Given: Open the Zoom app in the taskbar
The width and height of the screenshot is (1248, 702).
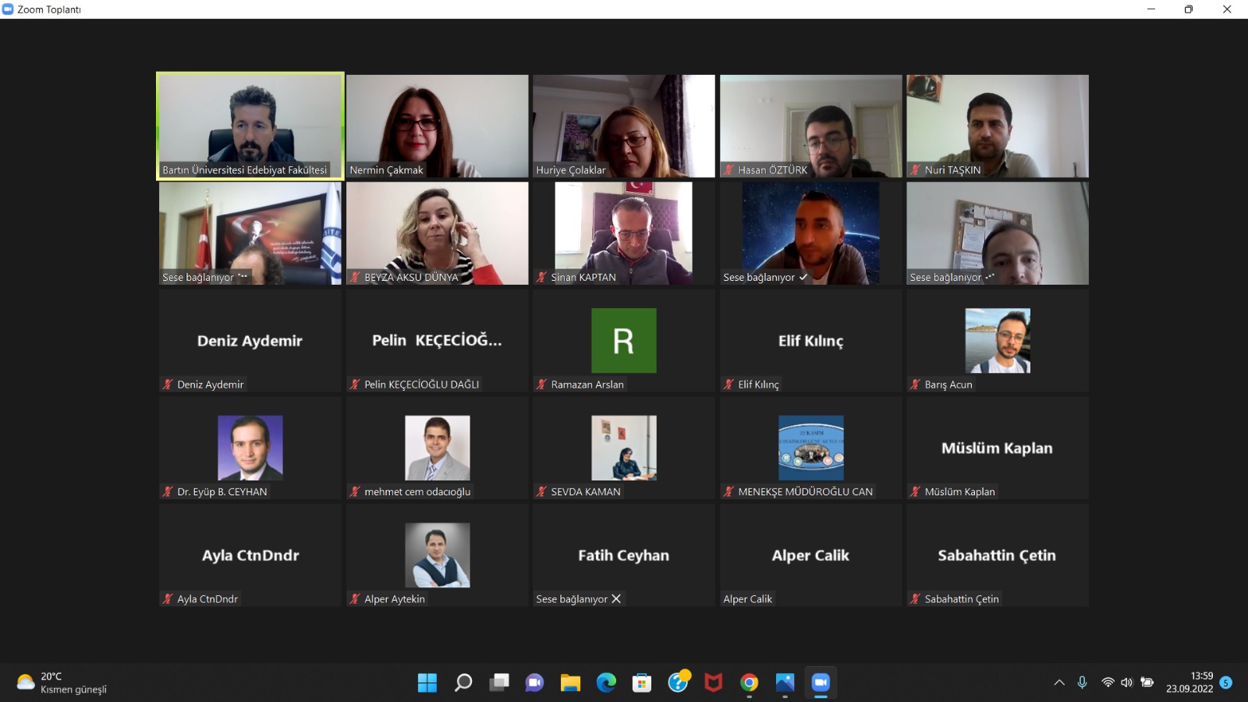Looking at the screenshot, I should pos(820,682).
